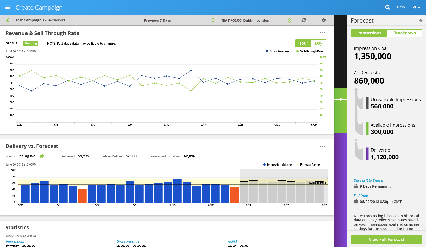The height and width of the screenshot is (247, 426).
Task: Open campaign toolbar gear settings
Action: pyautogui.click(x=324, y=20)
